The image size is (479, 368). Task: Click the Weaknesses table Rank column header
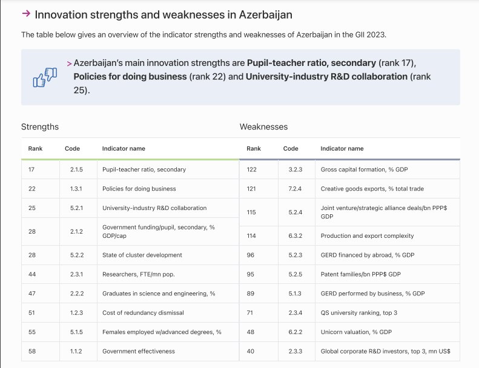click(254, 148)
